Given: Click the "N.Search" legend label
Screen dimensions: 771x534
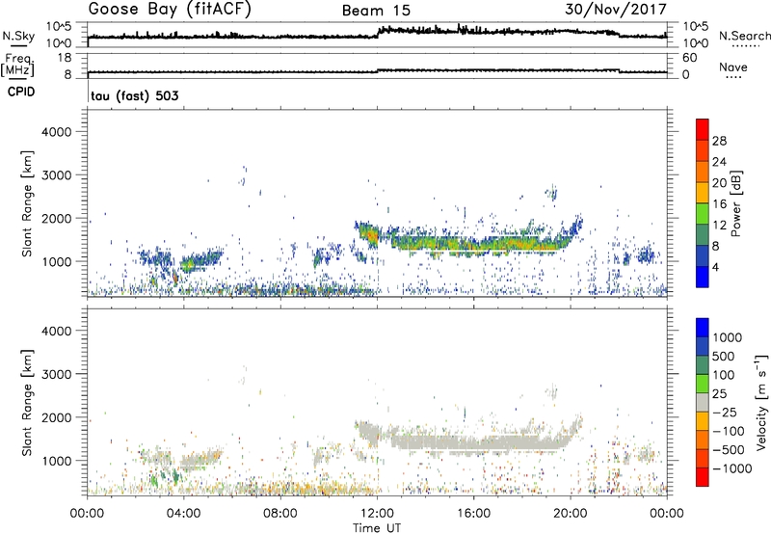Looking at the screenshot, I should coord(744,36).
